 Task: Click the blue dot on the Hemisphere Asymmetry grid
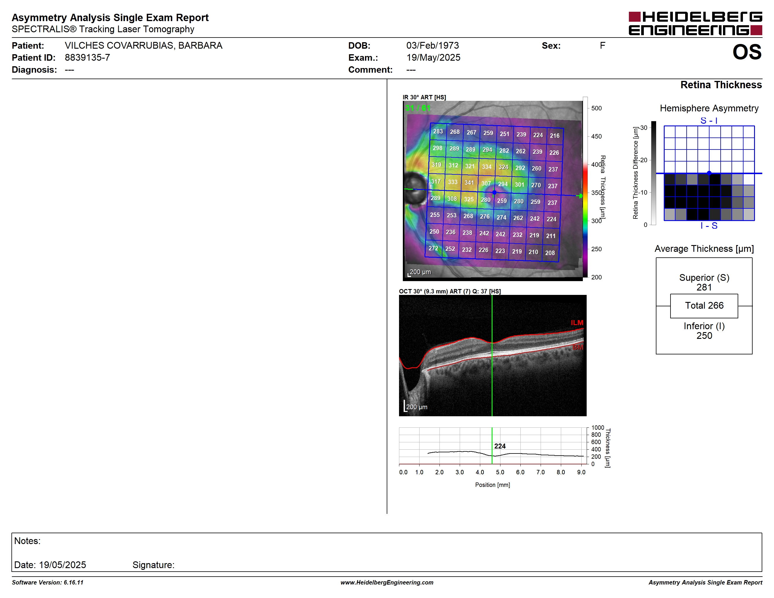(709, 173)
